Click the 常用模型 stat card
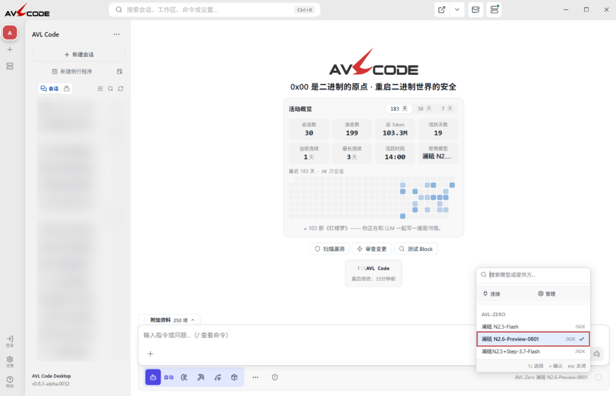This screenshot has height=396, width=616. [x=438, y=153]
